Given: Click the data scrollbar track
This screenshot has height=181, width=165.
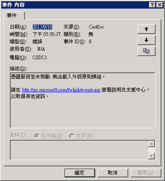Looking at the screenshot, I should 152,150.
